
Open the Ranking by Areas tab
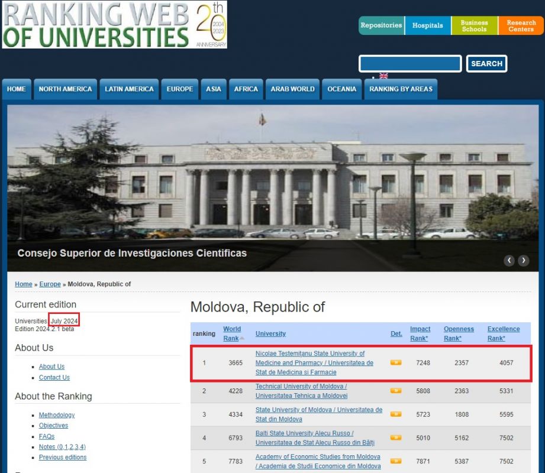[401, 89]
